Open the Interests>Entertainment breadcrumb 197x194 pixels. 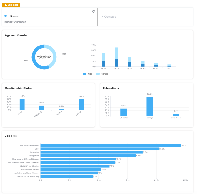16,22
